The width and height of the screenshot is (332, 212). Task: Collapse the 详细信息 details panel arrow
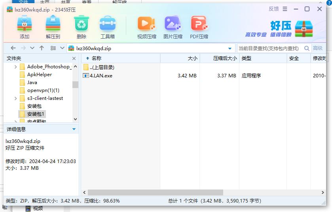(x=74, y=129)
